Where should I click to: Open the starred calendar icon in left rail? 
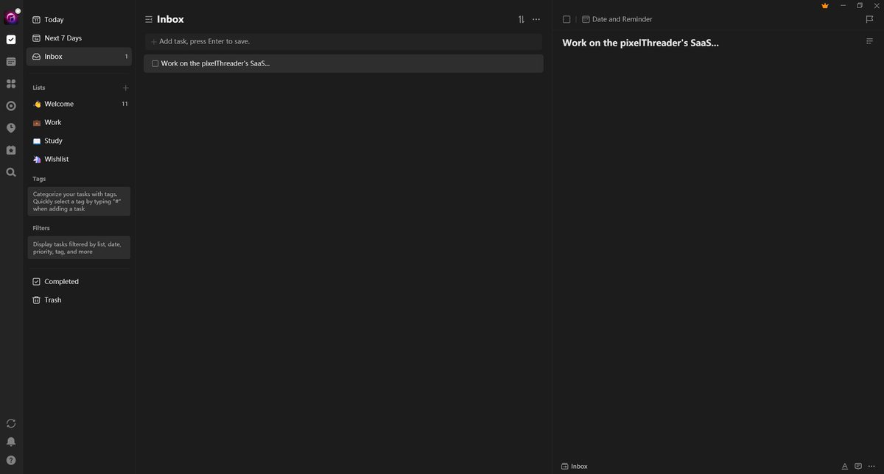click(11, 150)
